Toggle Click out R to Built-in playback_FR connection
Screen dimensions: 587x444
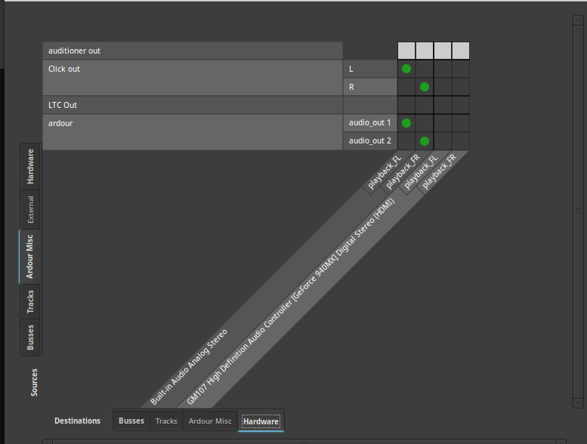[x=425, y=87]
